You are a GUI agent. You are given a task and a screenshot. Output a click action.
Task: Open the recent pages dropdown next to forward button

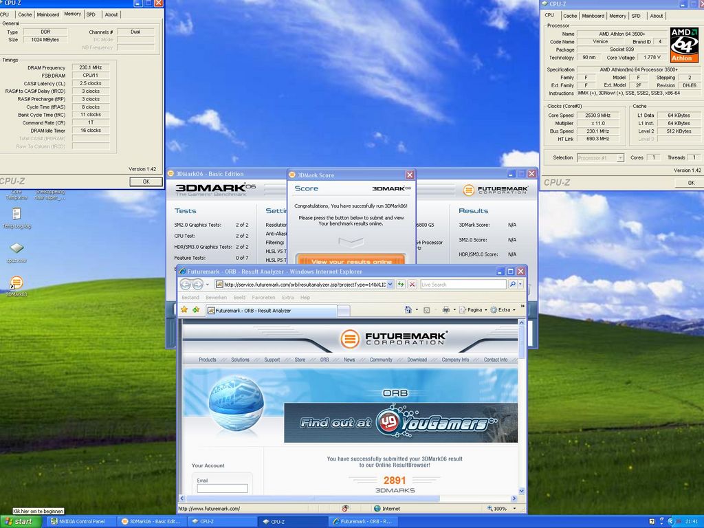(208, 284)
